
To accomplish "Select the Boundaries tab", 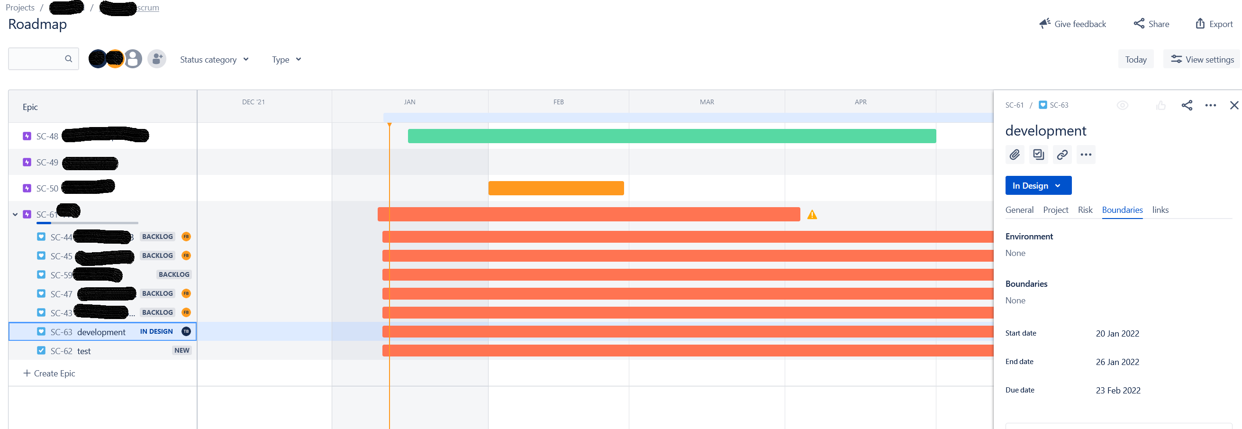I will pyautogui.click(x=1122, y=210).
